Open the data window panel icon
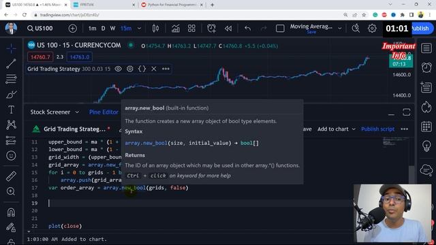This screenshot has height=245, width=436. 426,87
